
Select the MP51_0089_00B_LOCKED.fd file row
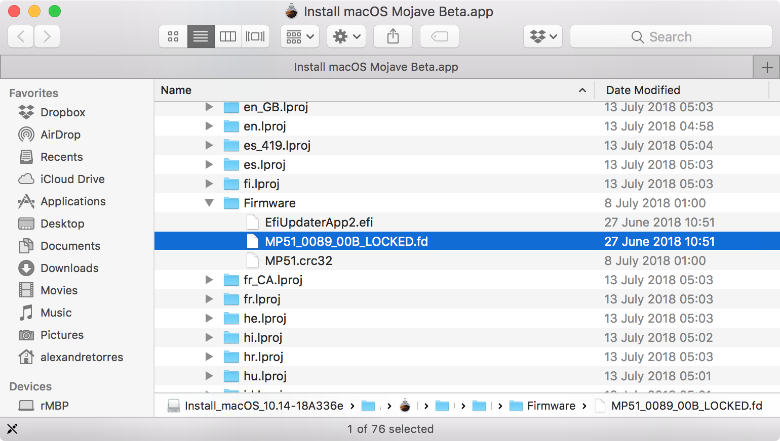coord(467,241)
